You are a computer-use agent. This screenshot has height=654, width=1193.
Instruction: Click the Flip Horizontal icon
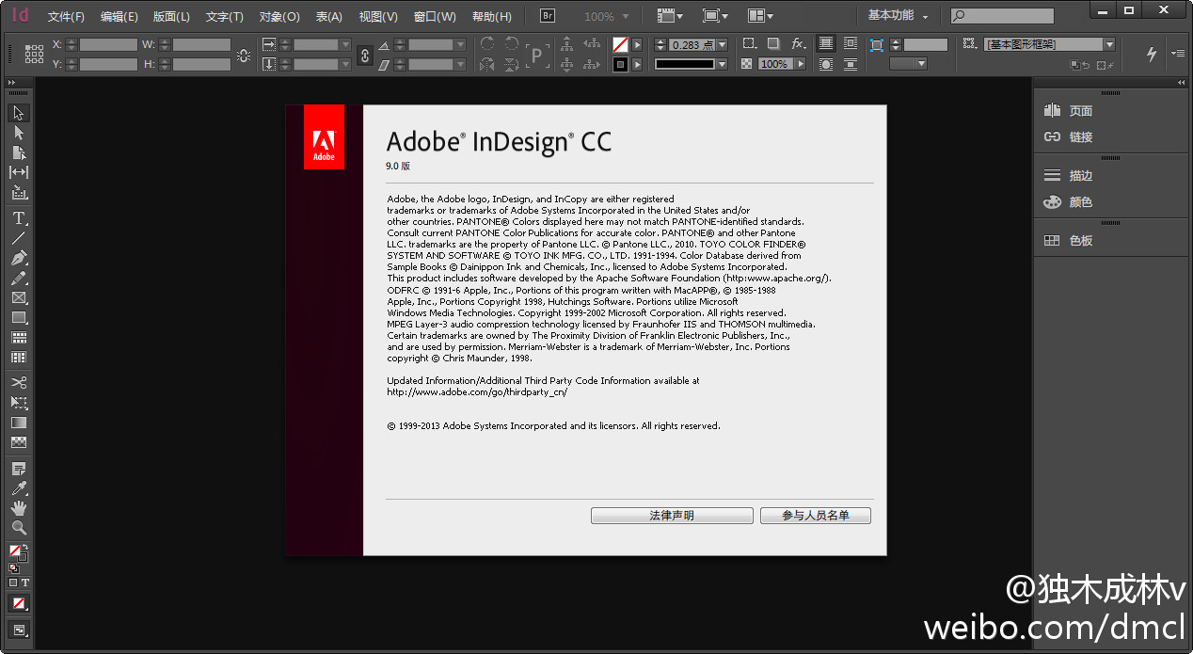pos(486,65)
